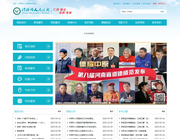
Task: Click the arrow circle beside 专家介绍
Action: point(48,90)
